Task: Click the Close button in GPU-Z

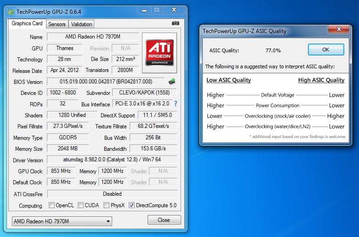Action: [x=164, y=220]
